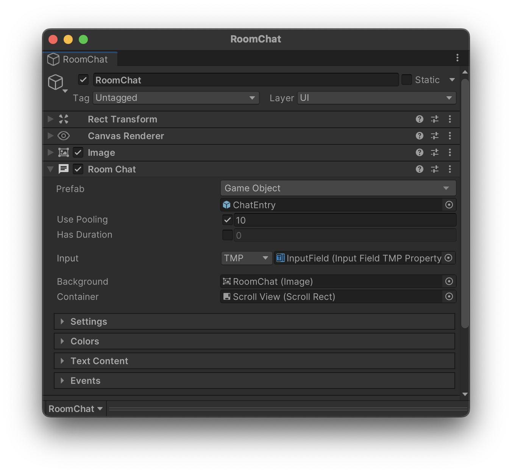Screen dimensions: 512x473
Task: Open Image component three-dot context menu
Action: pos(450,153)
